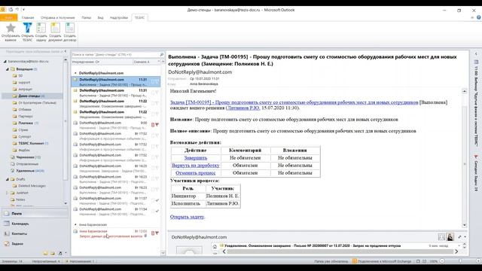Viewport: 482px width, 271px height.
Task: Collapse the navigation pane with the chevron arrow
Action: (x=66, y=52)
